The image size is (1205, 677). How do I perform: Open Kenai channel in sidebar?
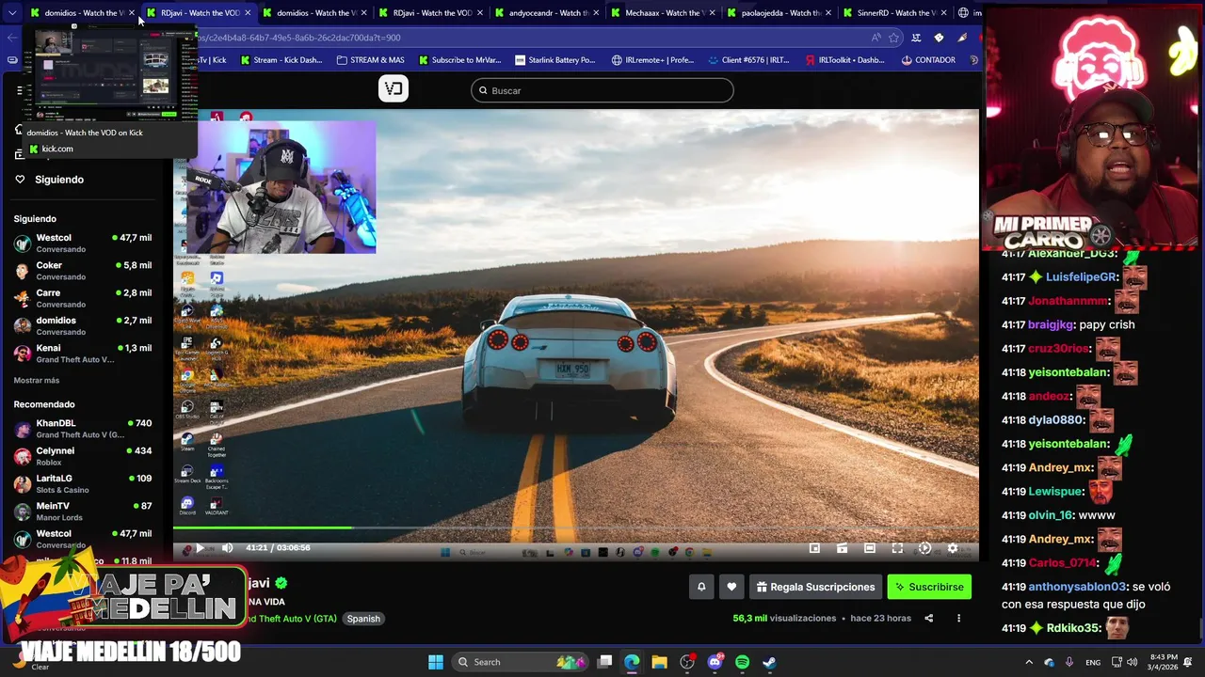[83, 353]
